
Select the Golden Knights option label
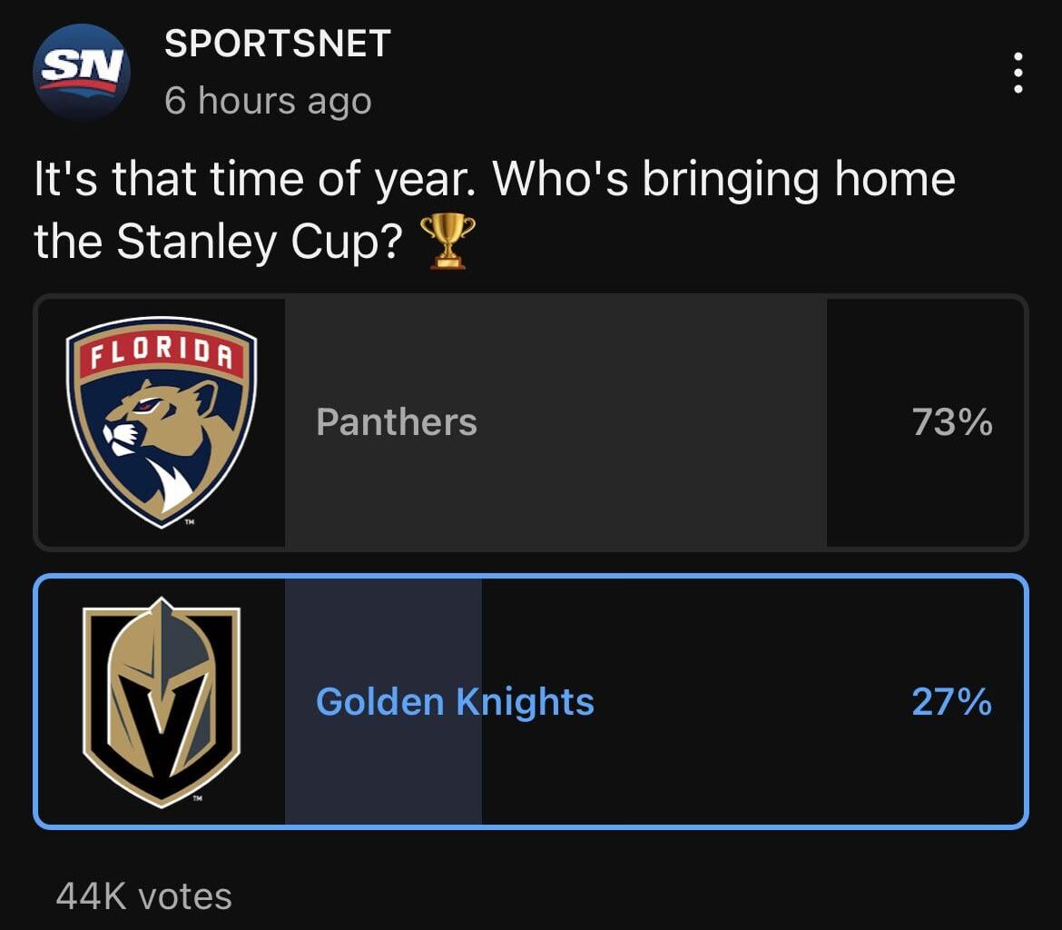(x=455, y=702)
